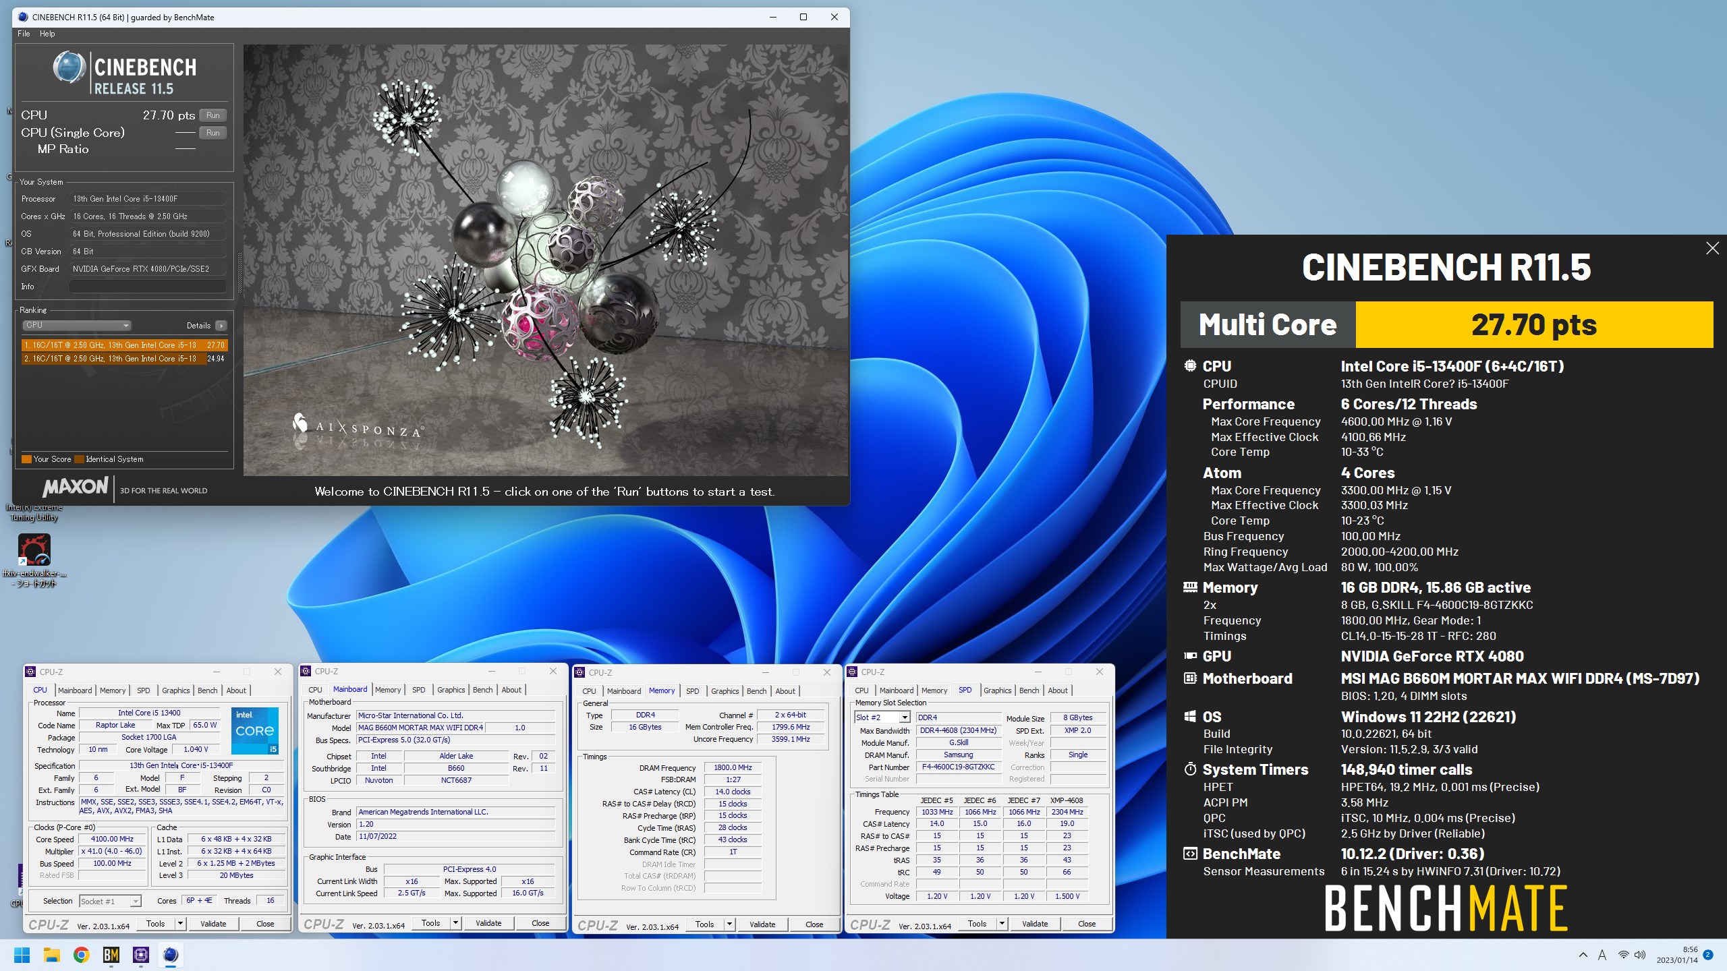Image resolution: width=1727 pixels, height=971 pixels.
Task: Click the BenchMate version icon in panel
Action: (x=1191, y=854)
